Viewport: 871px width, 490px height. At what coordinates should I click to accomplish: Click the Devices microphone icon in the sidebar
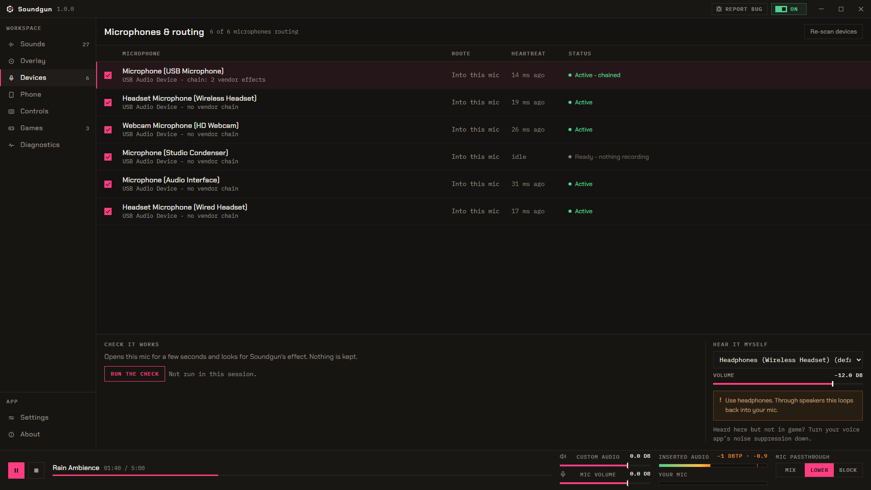[11, 78]
